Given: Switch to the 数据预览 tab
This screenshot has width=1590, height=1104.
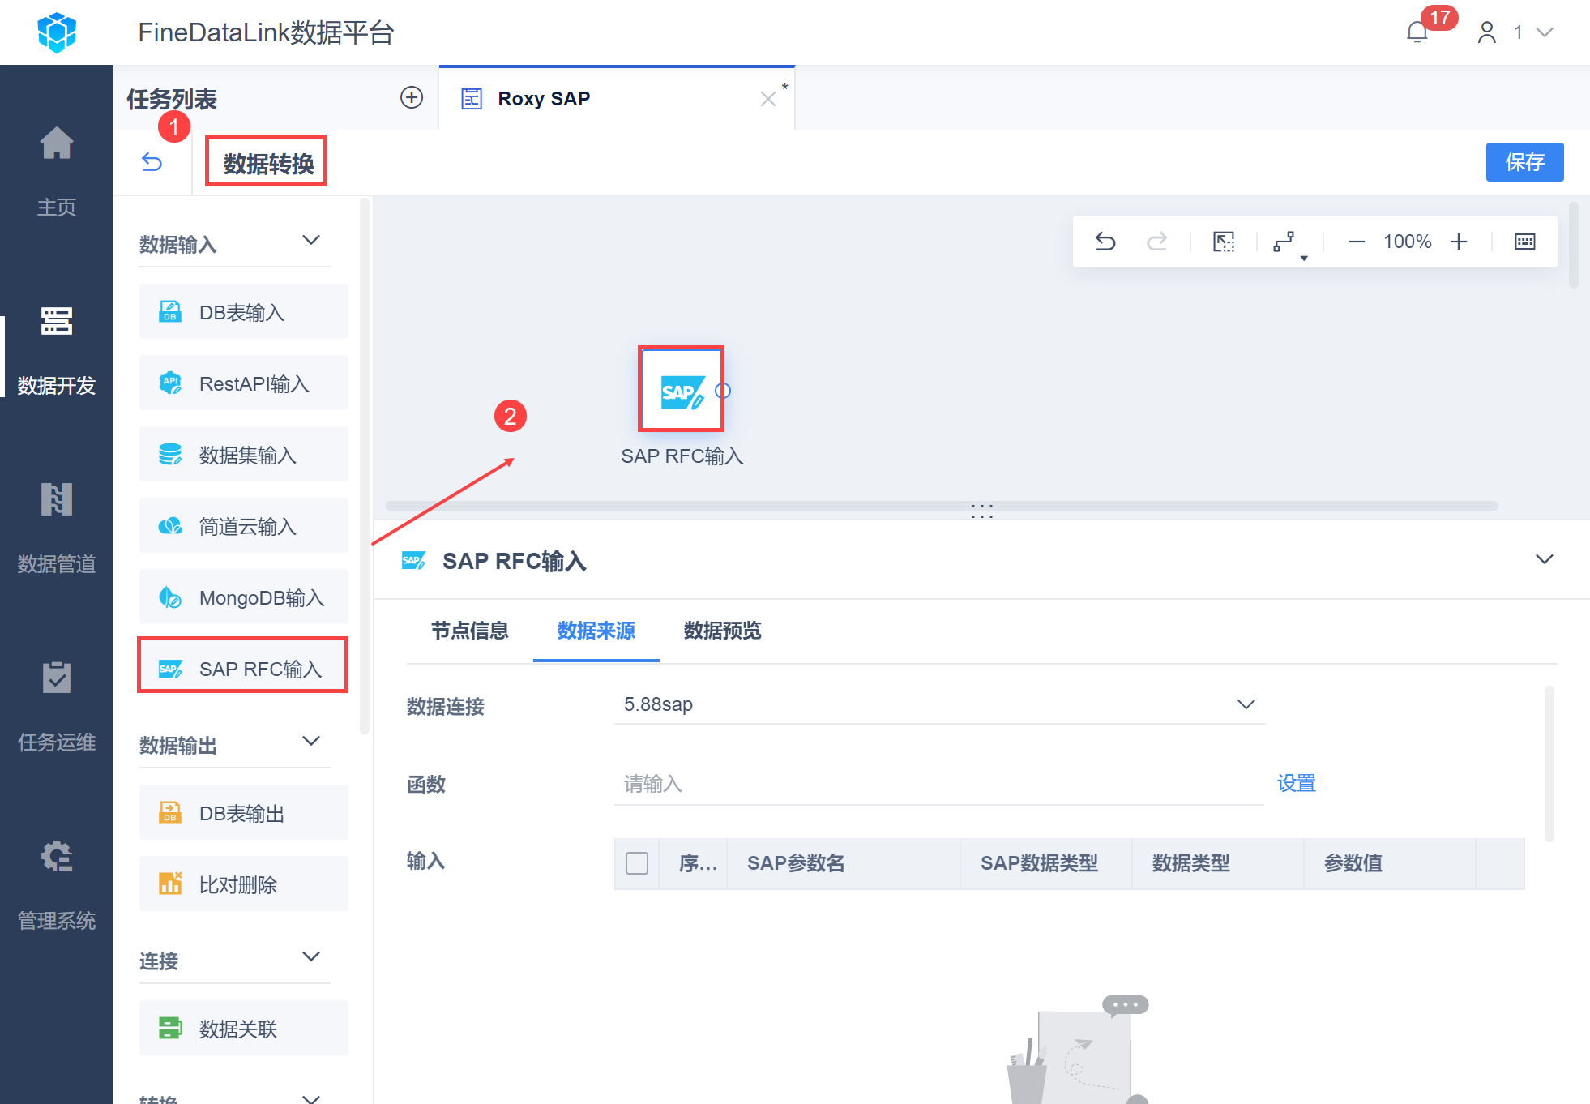Looking at the screenshot, I should (722, 631).
